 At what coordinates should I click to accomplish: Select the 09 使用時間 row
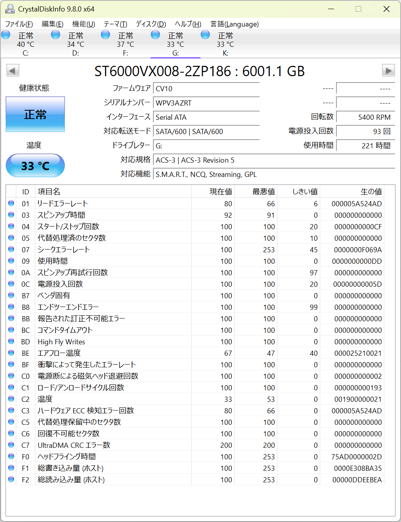(x=195, y=261)
